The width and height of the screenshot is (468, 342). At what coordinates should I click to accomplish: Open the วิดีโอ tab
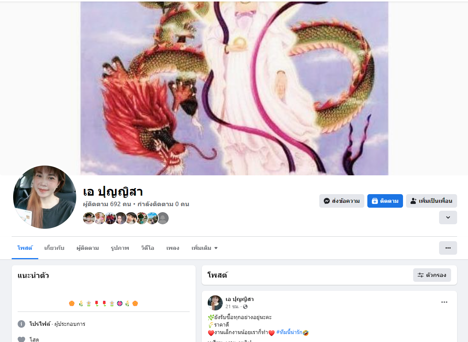(148, 248)
